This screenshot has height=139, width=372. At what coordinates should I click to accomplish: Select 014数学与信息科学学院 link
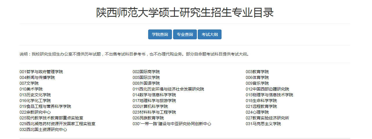tap(154, 95)
